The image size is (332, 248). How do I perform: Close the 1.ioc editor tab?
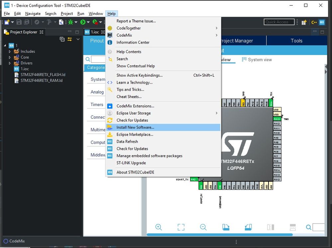coord(103,32)
